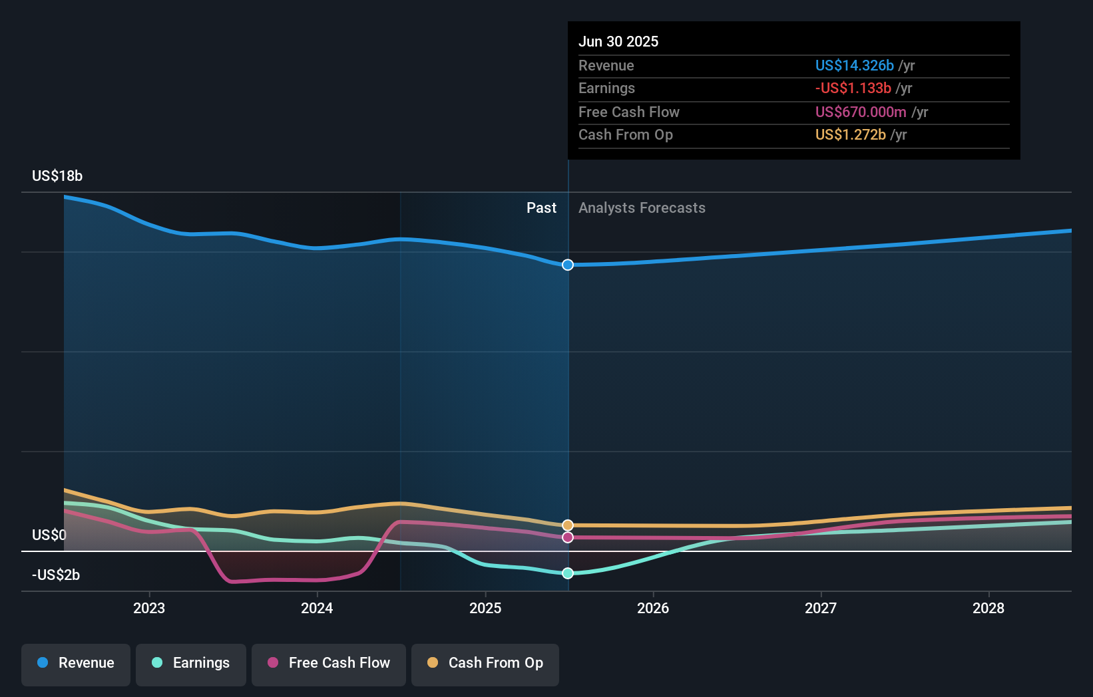Select the Cash From Op marker on chart
This screenshot has width=1093, height=697.
pos(568,525)
